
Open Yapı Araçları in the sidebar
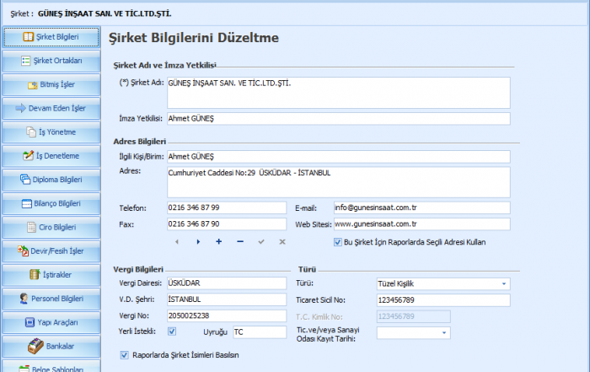pyautogui.click(x=51, y=322)
